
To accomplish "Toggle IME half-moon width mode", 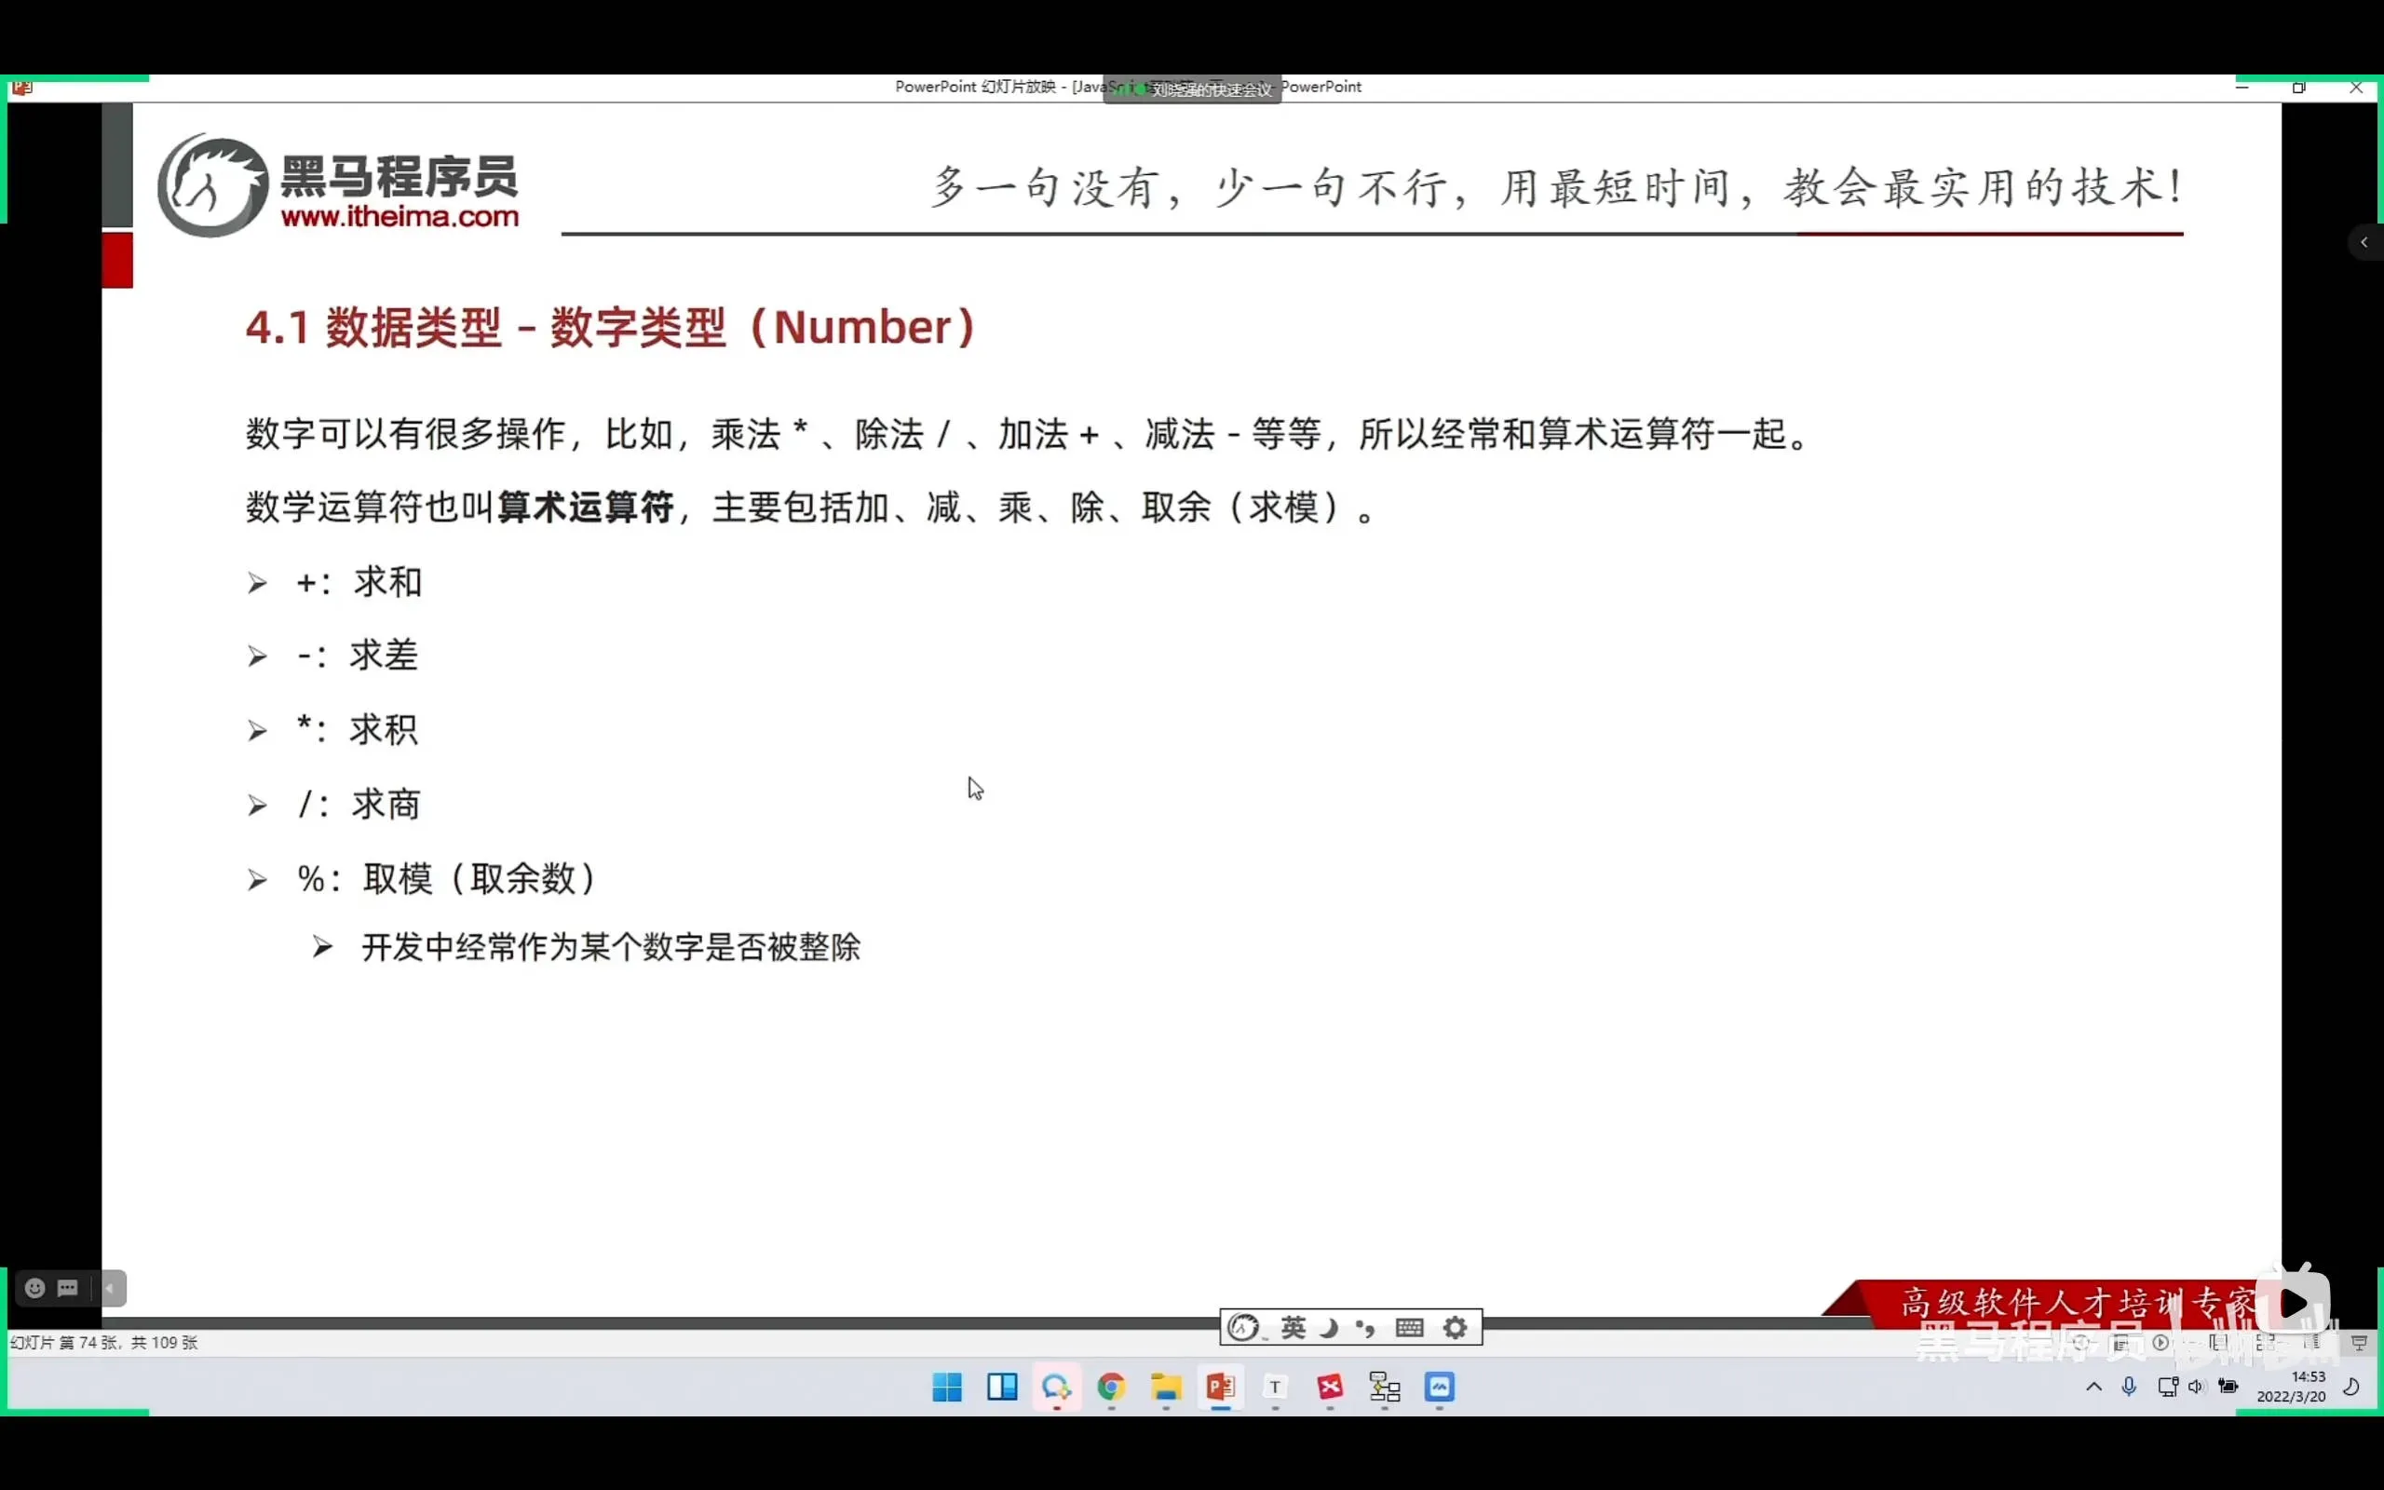I will point(1329,1327).
